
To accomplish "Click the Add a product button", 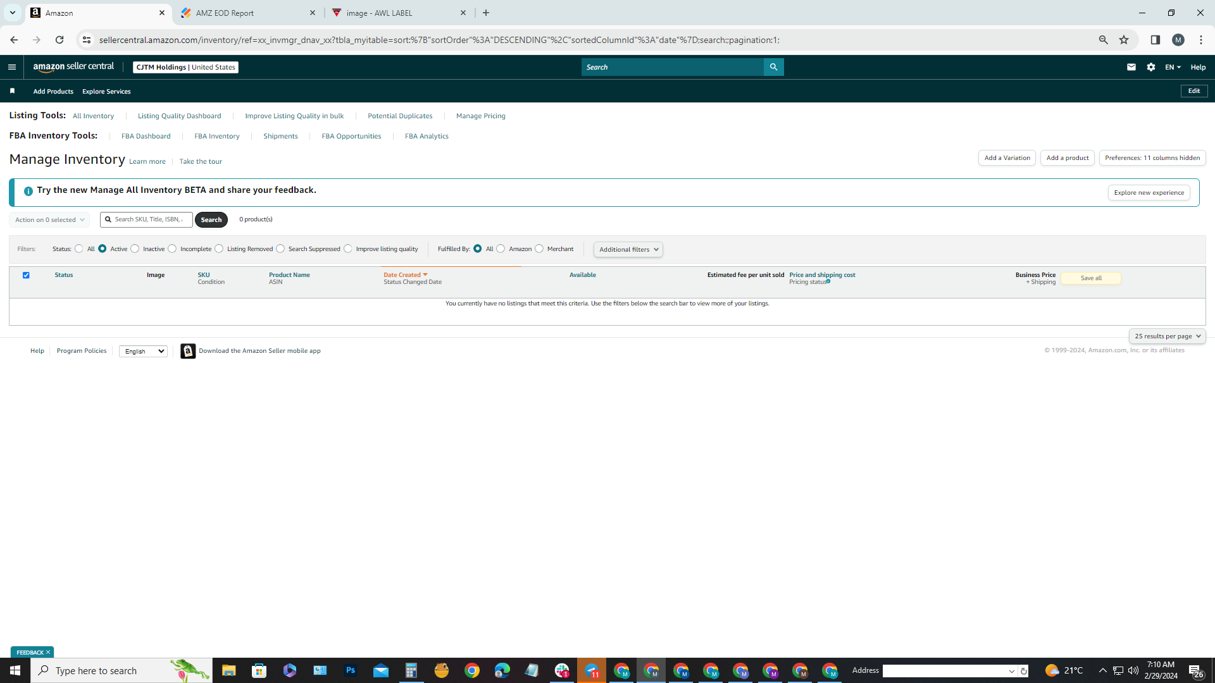I will 1068,157.
